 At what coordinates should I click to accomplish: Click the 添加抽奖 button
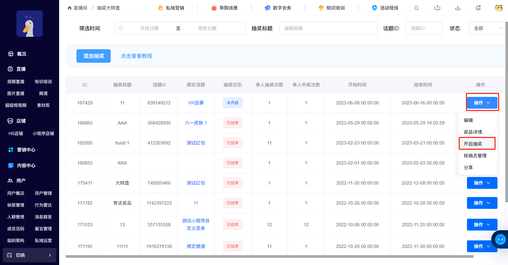tap(94, 56)
